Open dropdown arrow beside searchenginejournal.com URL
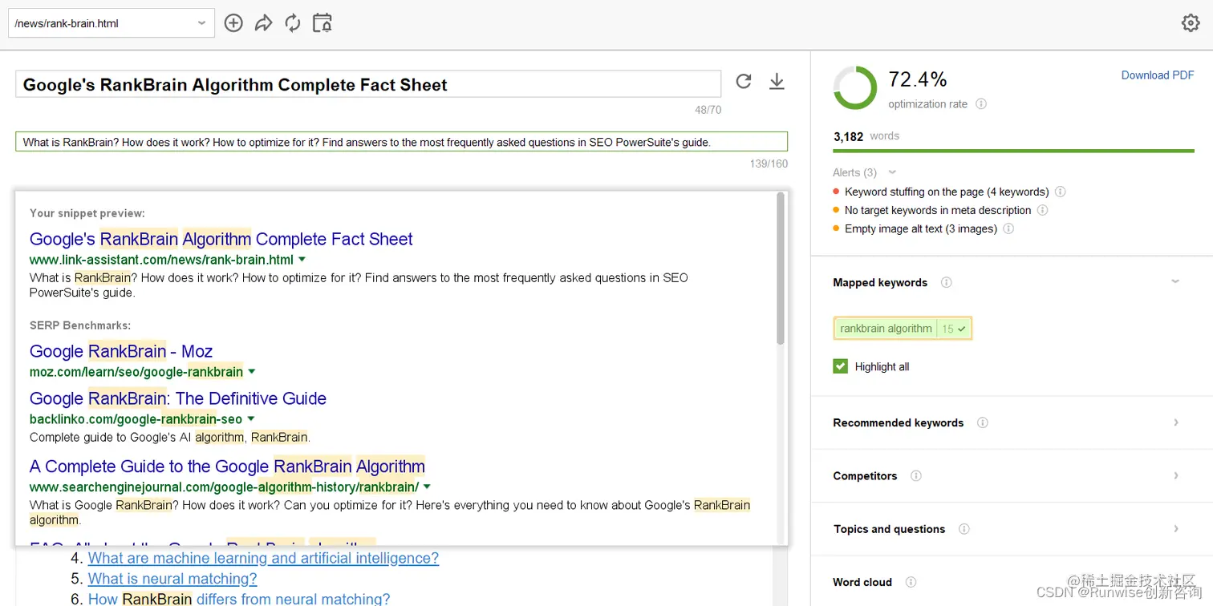This screenshot has height=606, width=1213. (x=427, y=487)
